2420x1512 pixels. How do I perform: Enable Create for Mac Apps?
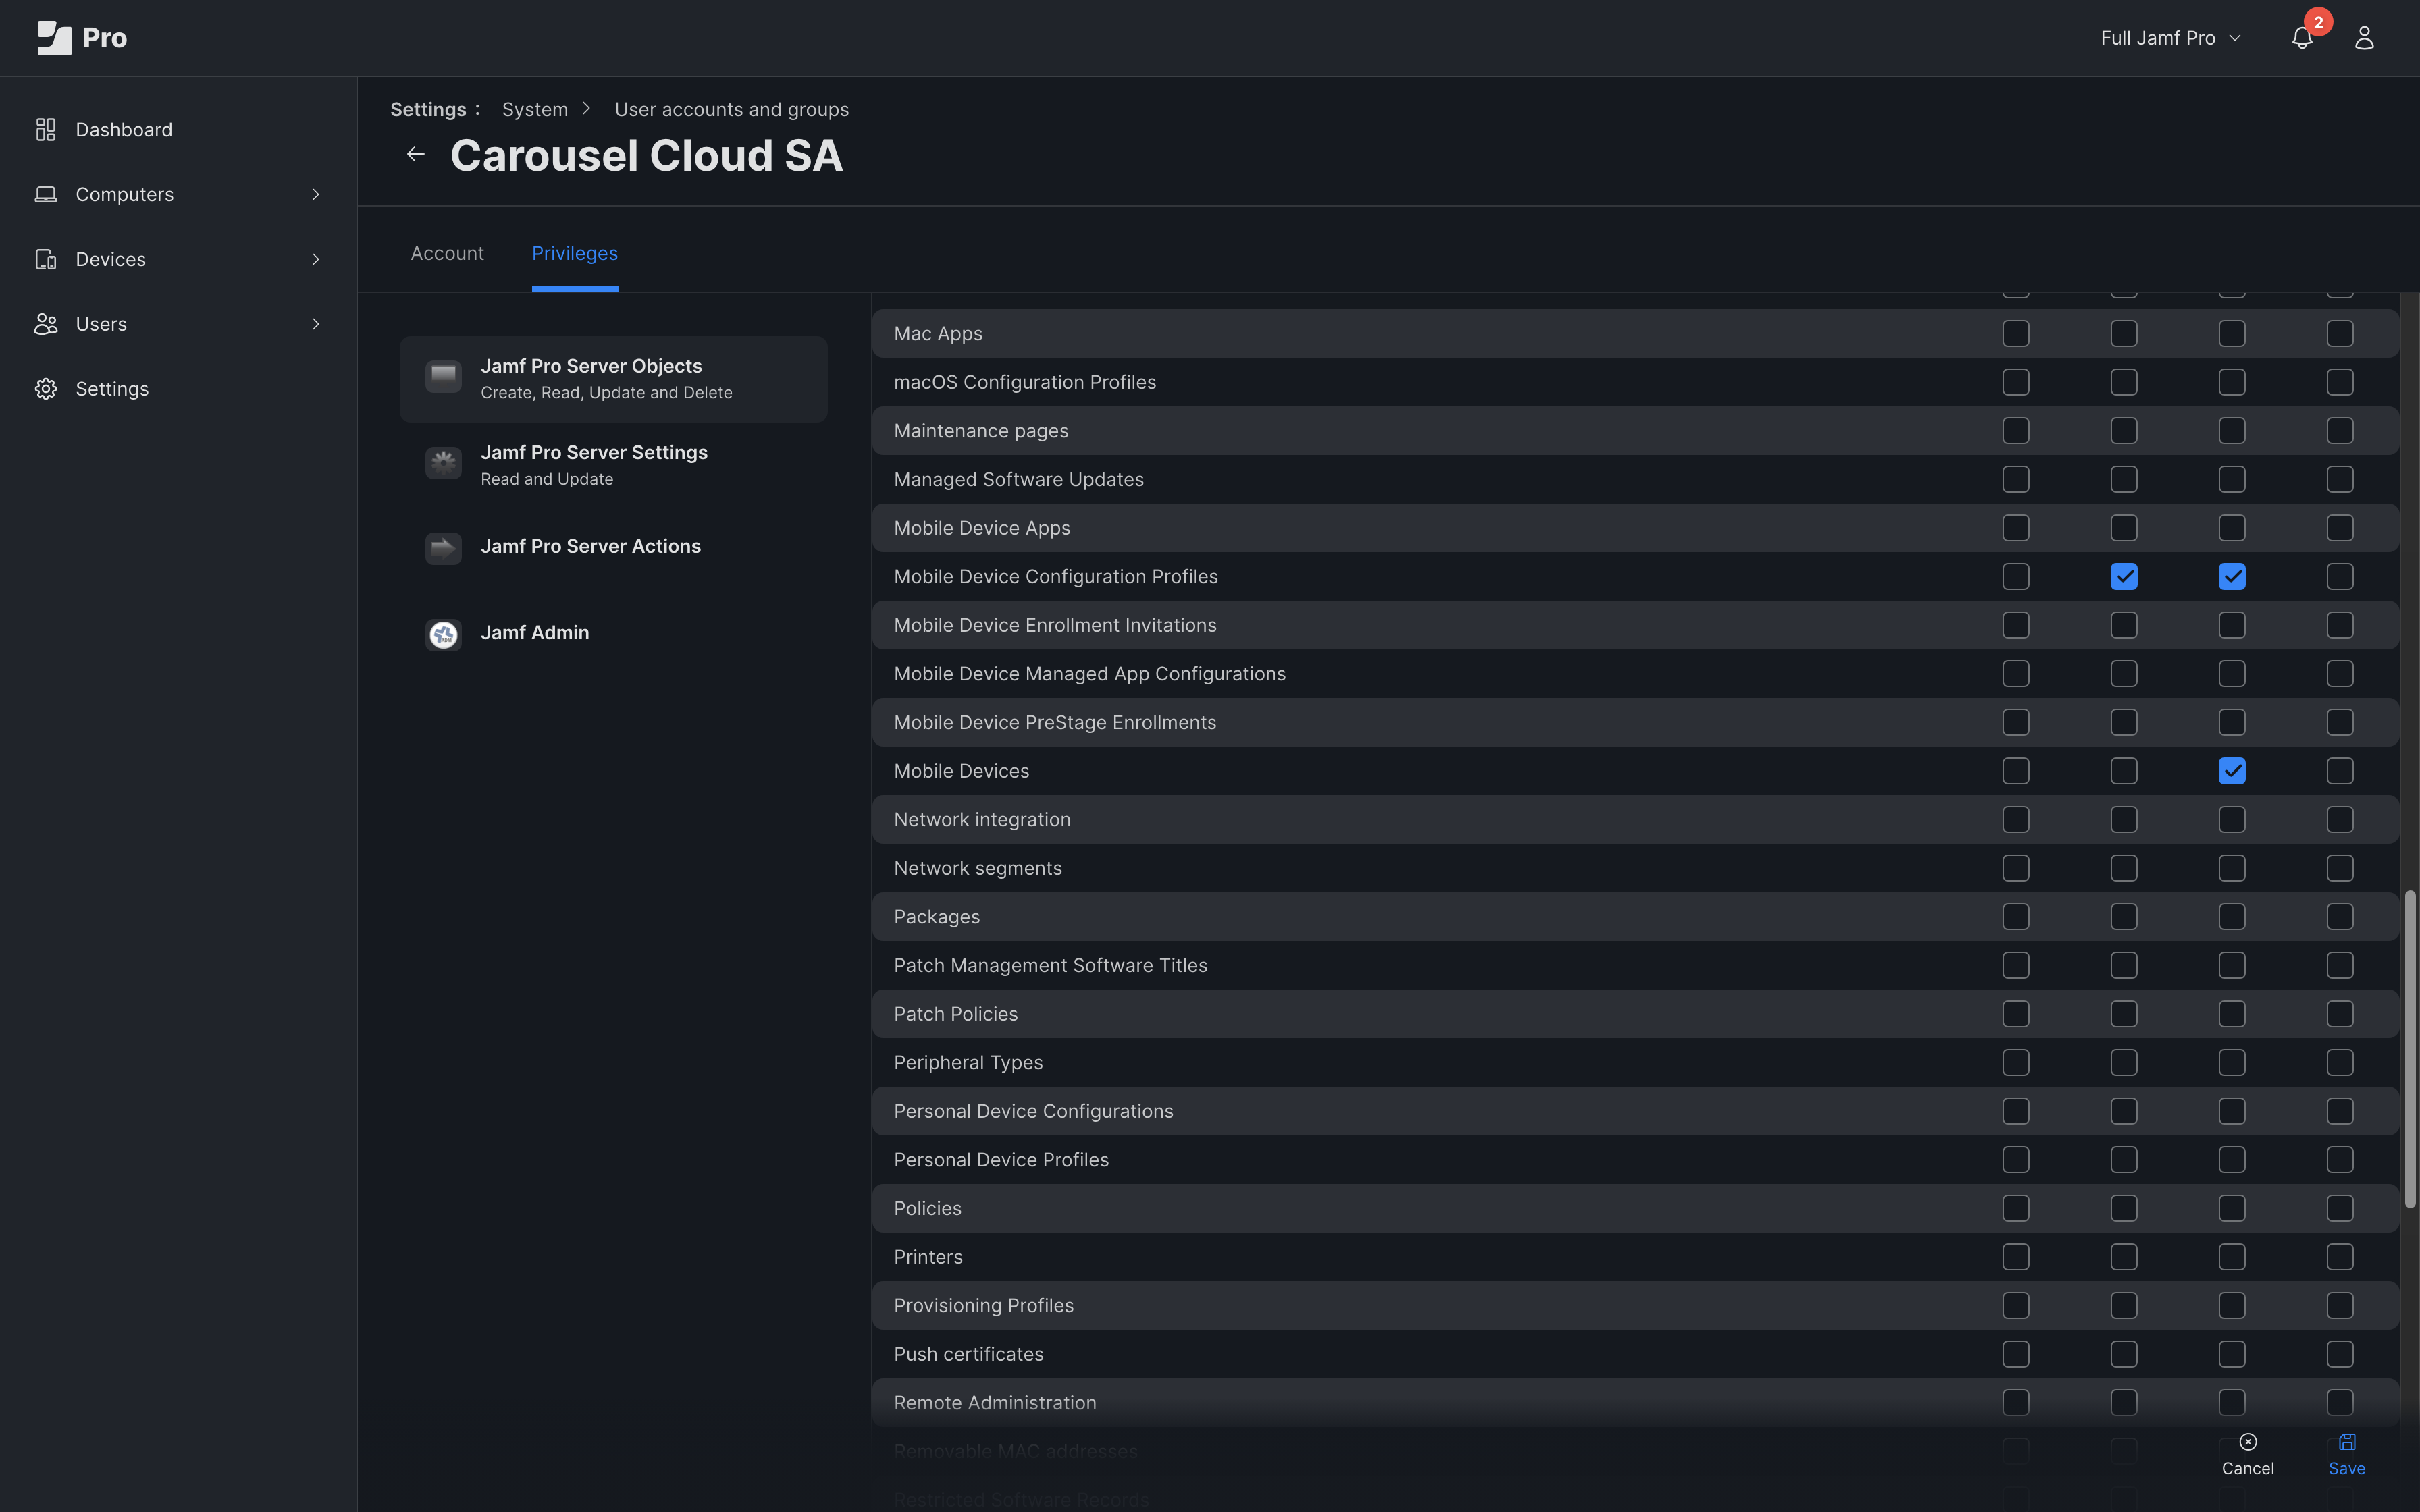(2016, 334)
